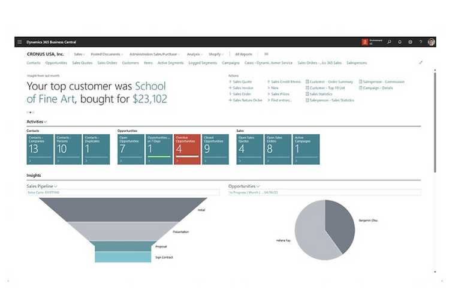The image size is (449, 302).
Task: Open Sales Prices action
Action: (x=280, y=94)
